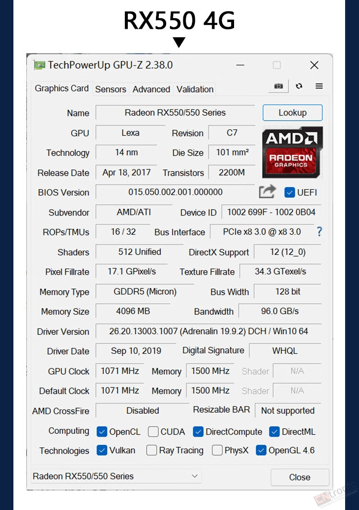
Task: Expand the Radeon RX550/550 Series dropdown
Action: (x=116, y=476)
